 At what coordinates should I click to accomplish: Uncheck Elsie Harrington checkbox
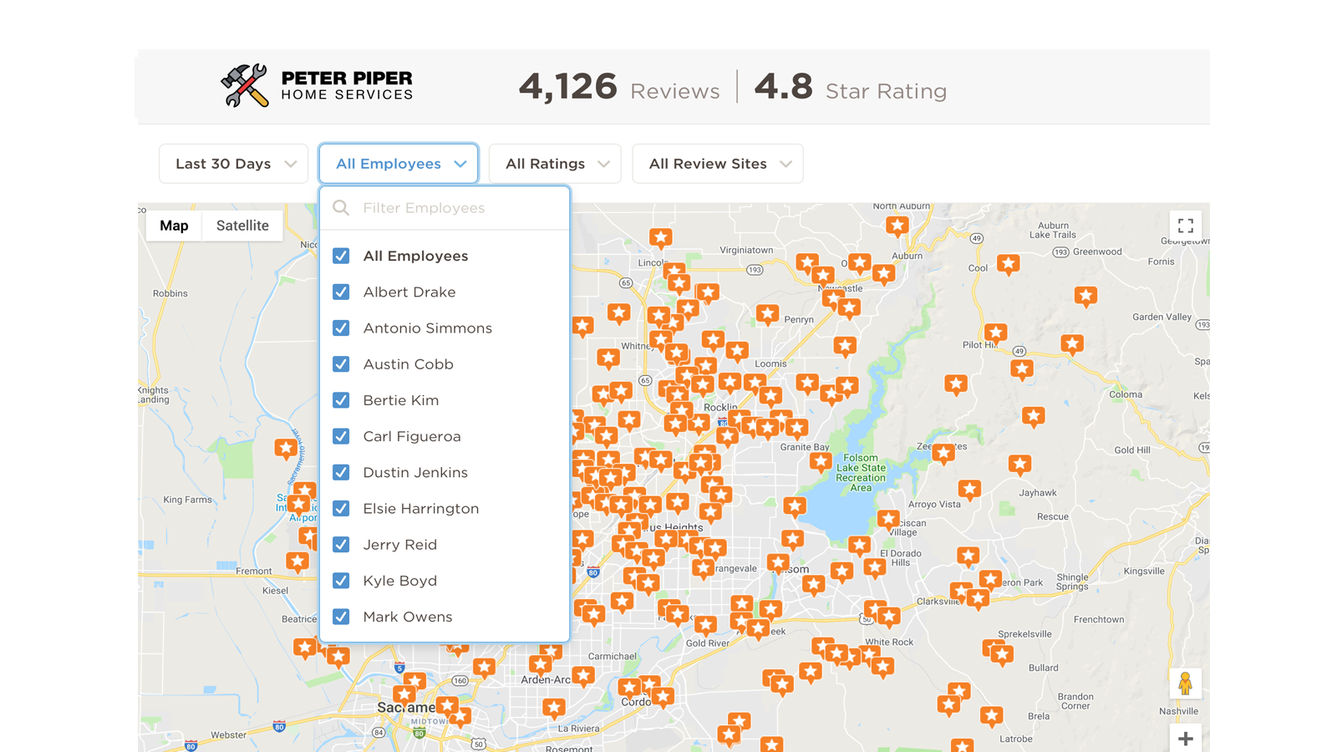point(341,508)
